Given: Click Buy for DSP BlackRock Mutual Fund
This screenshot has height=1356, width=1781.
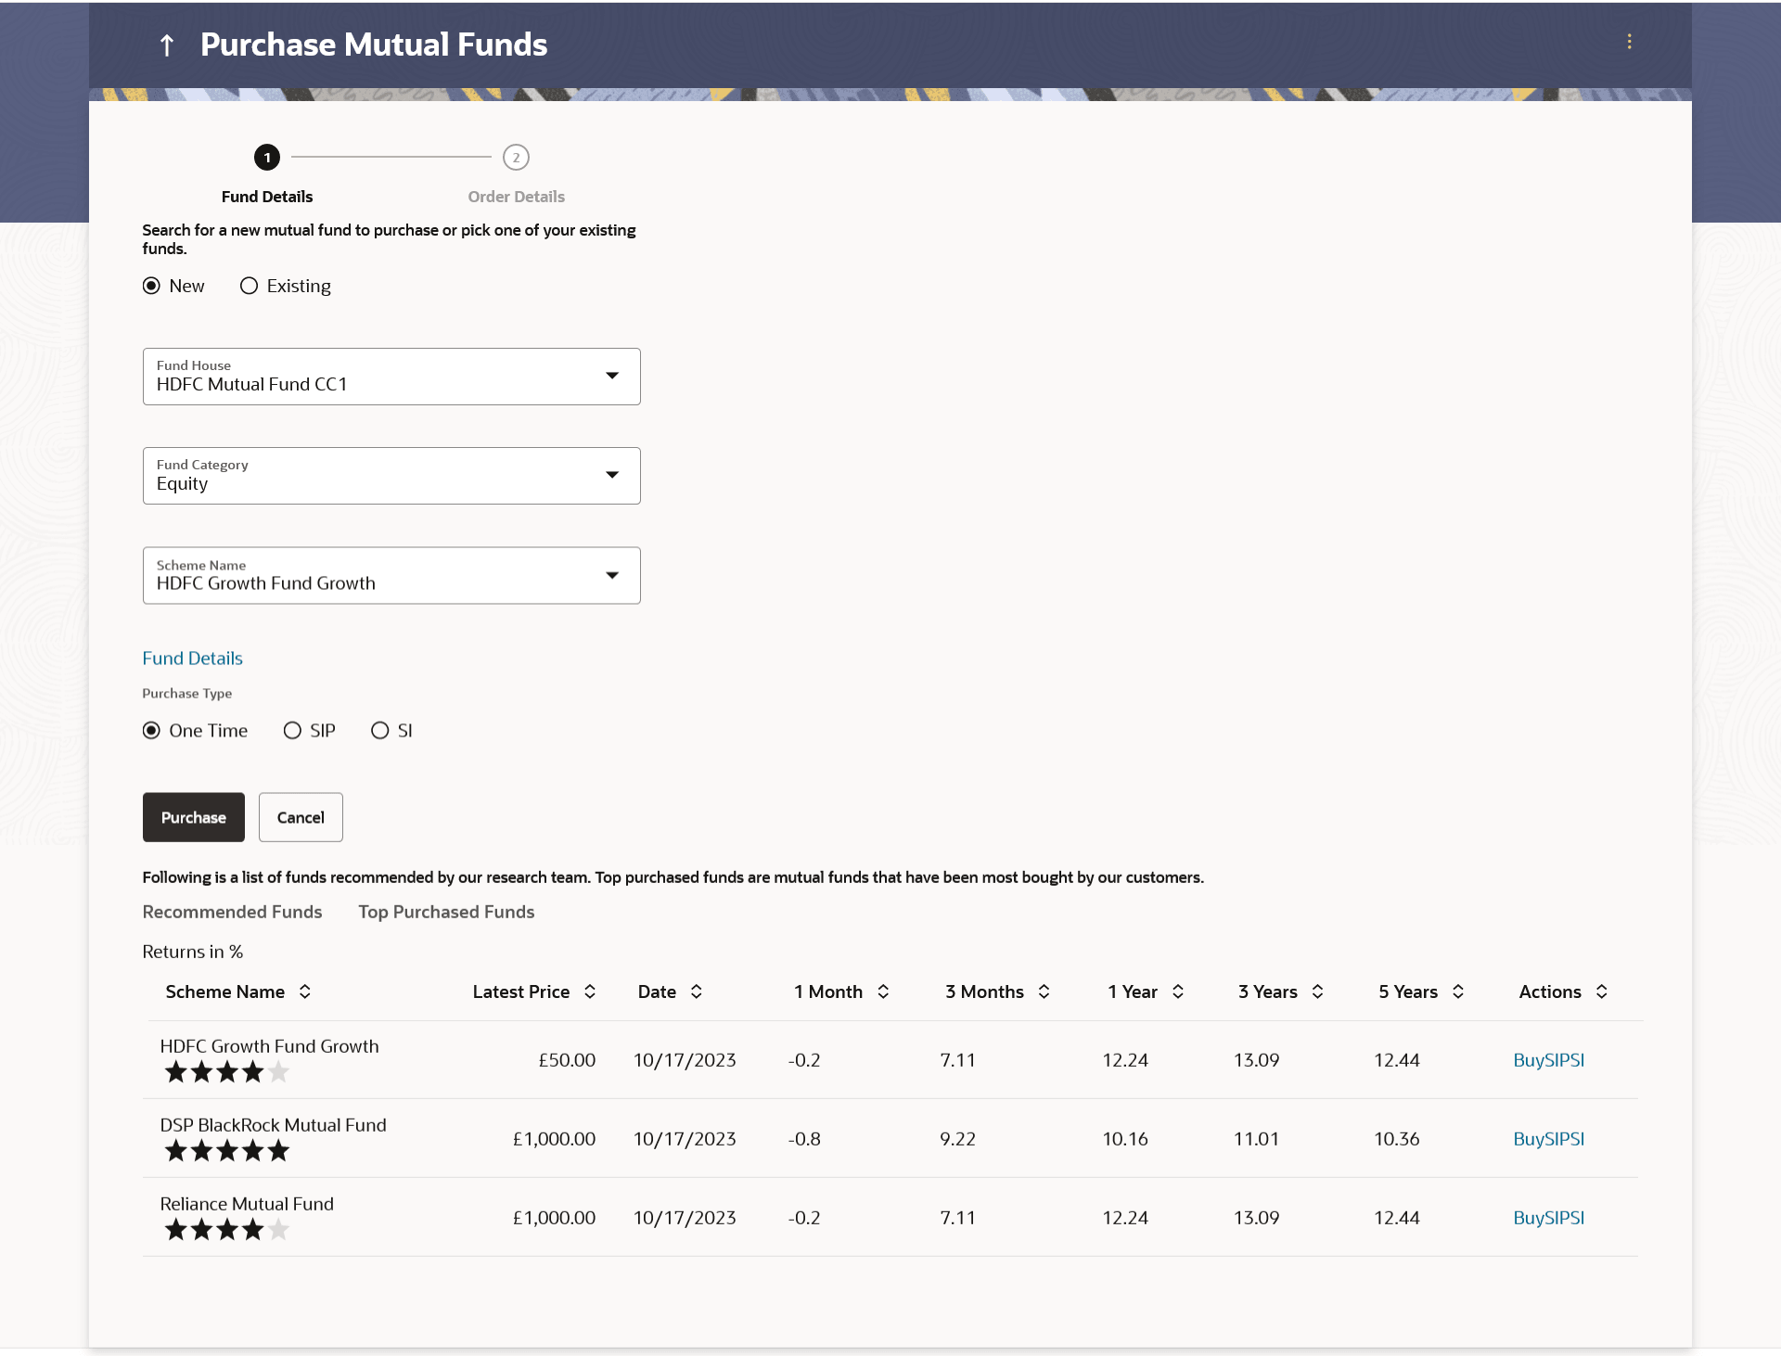Looking at the screenshot, I should 1526,1139.
